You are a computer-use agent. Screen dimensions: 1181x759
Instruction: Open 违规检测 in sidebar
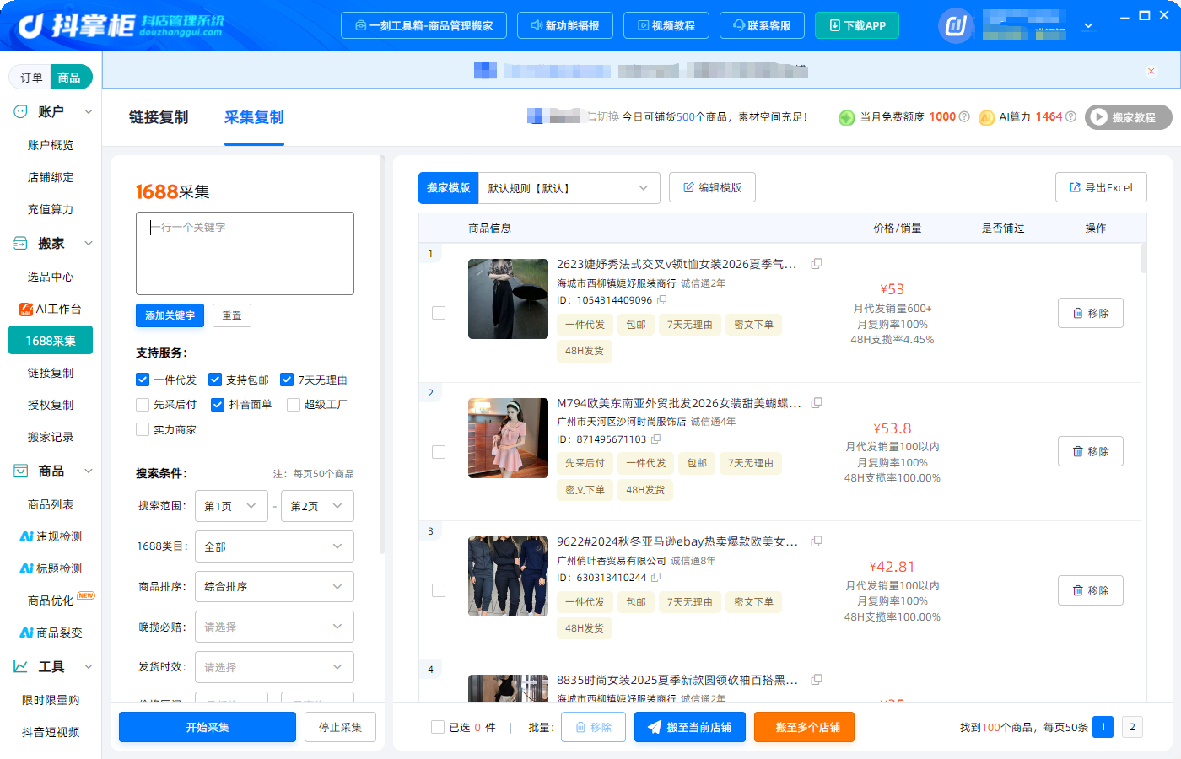pyautogui.click(x=51, y=536)
